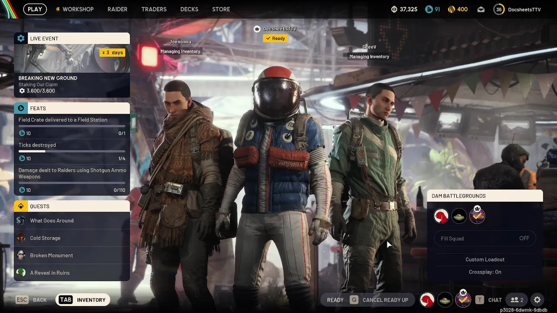
Task: Click the DAM BATTLEGROUNDS map title
Action: (459, 196)
